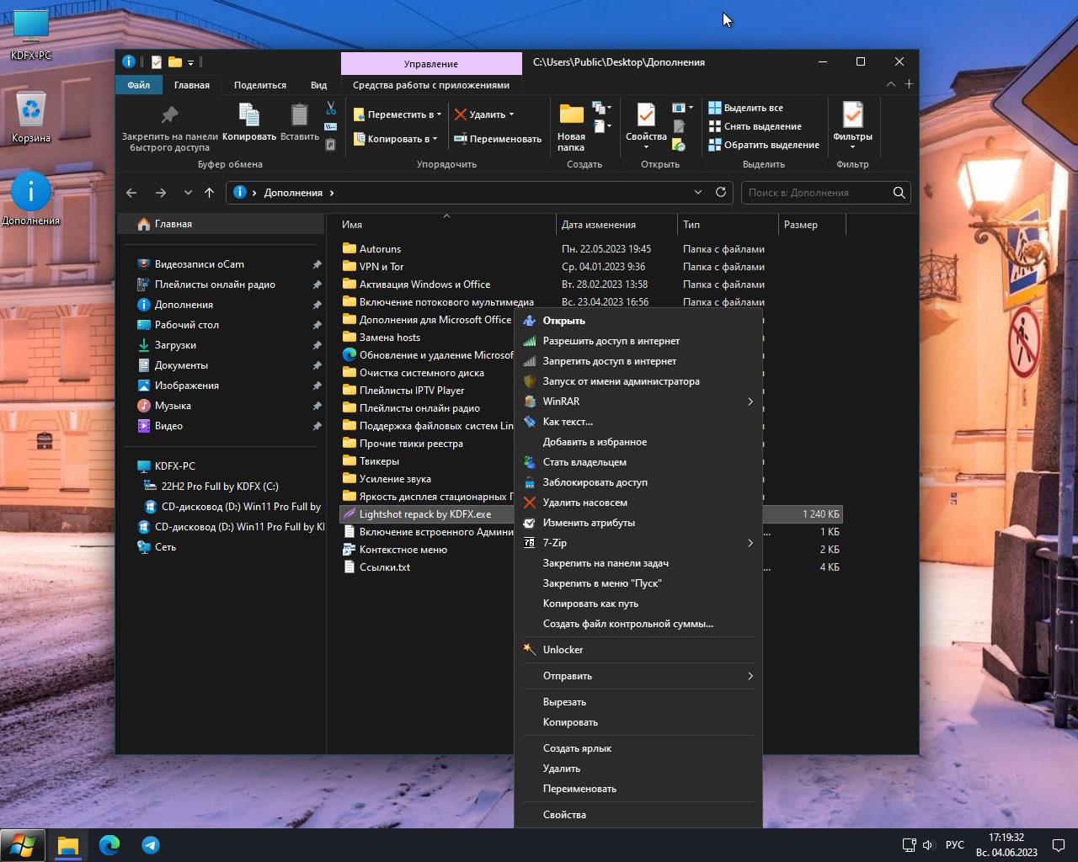The width and height of the screenshot is (1078, 862).
Task: Go up one folder level with the arrow
Action: [210, 193]
